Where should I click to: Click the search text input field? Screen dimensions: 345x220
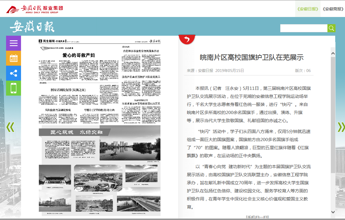304,28
